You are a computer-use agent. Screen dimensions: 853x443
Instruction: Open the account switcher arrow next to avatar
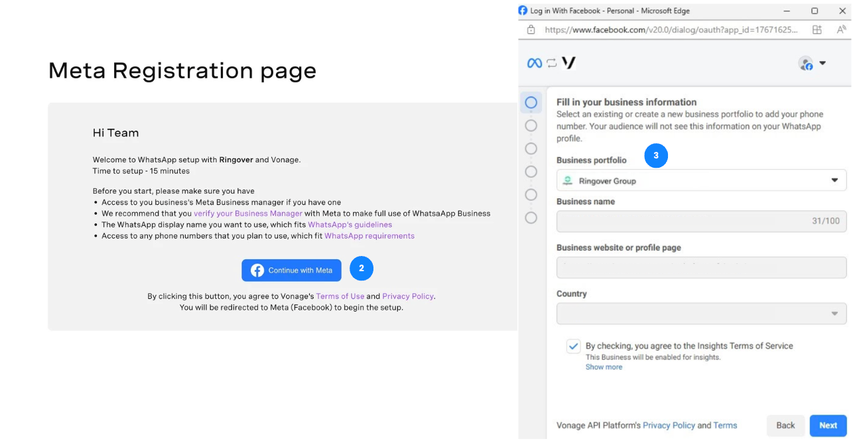click(x=822, y=63)
